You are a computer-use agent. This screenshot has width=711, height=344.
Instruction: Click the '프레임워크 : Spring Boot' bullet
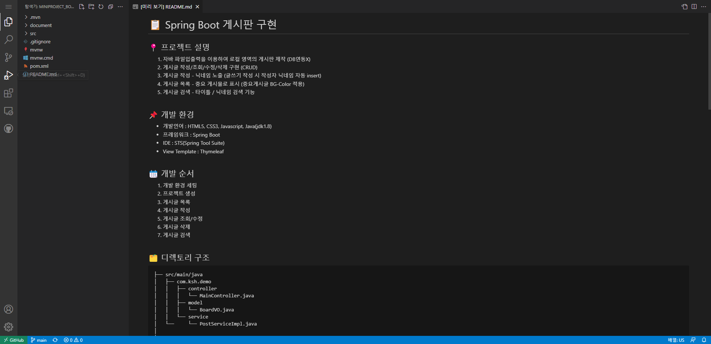click(x=191, y=135)
